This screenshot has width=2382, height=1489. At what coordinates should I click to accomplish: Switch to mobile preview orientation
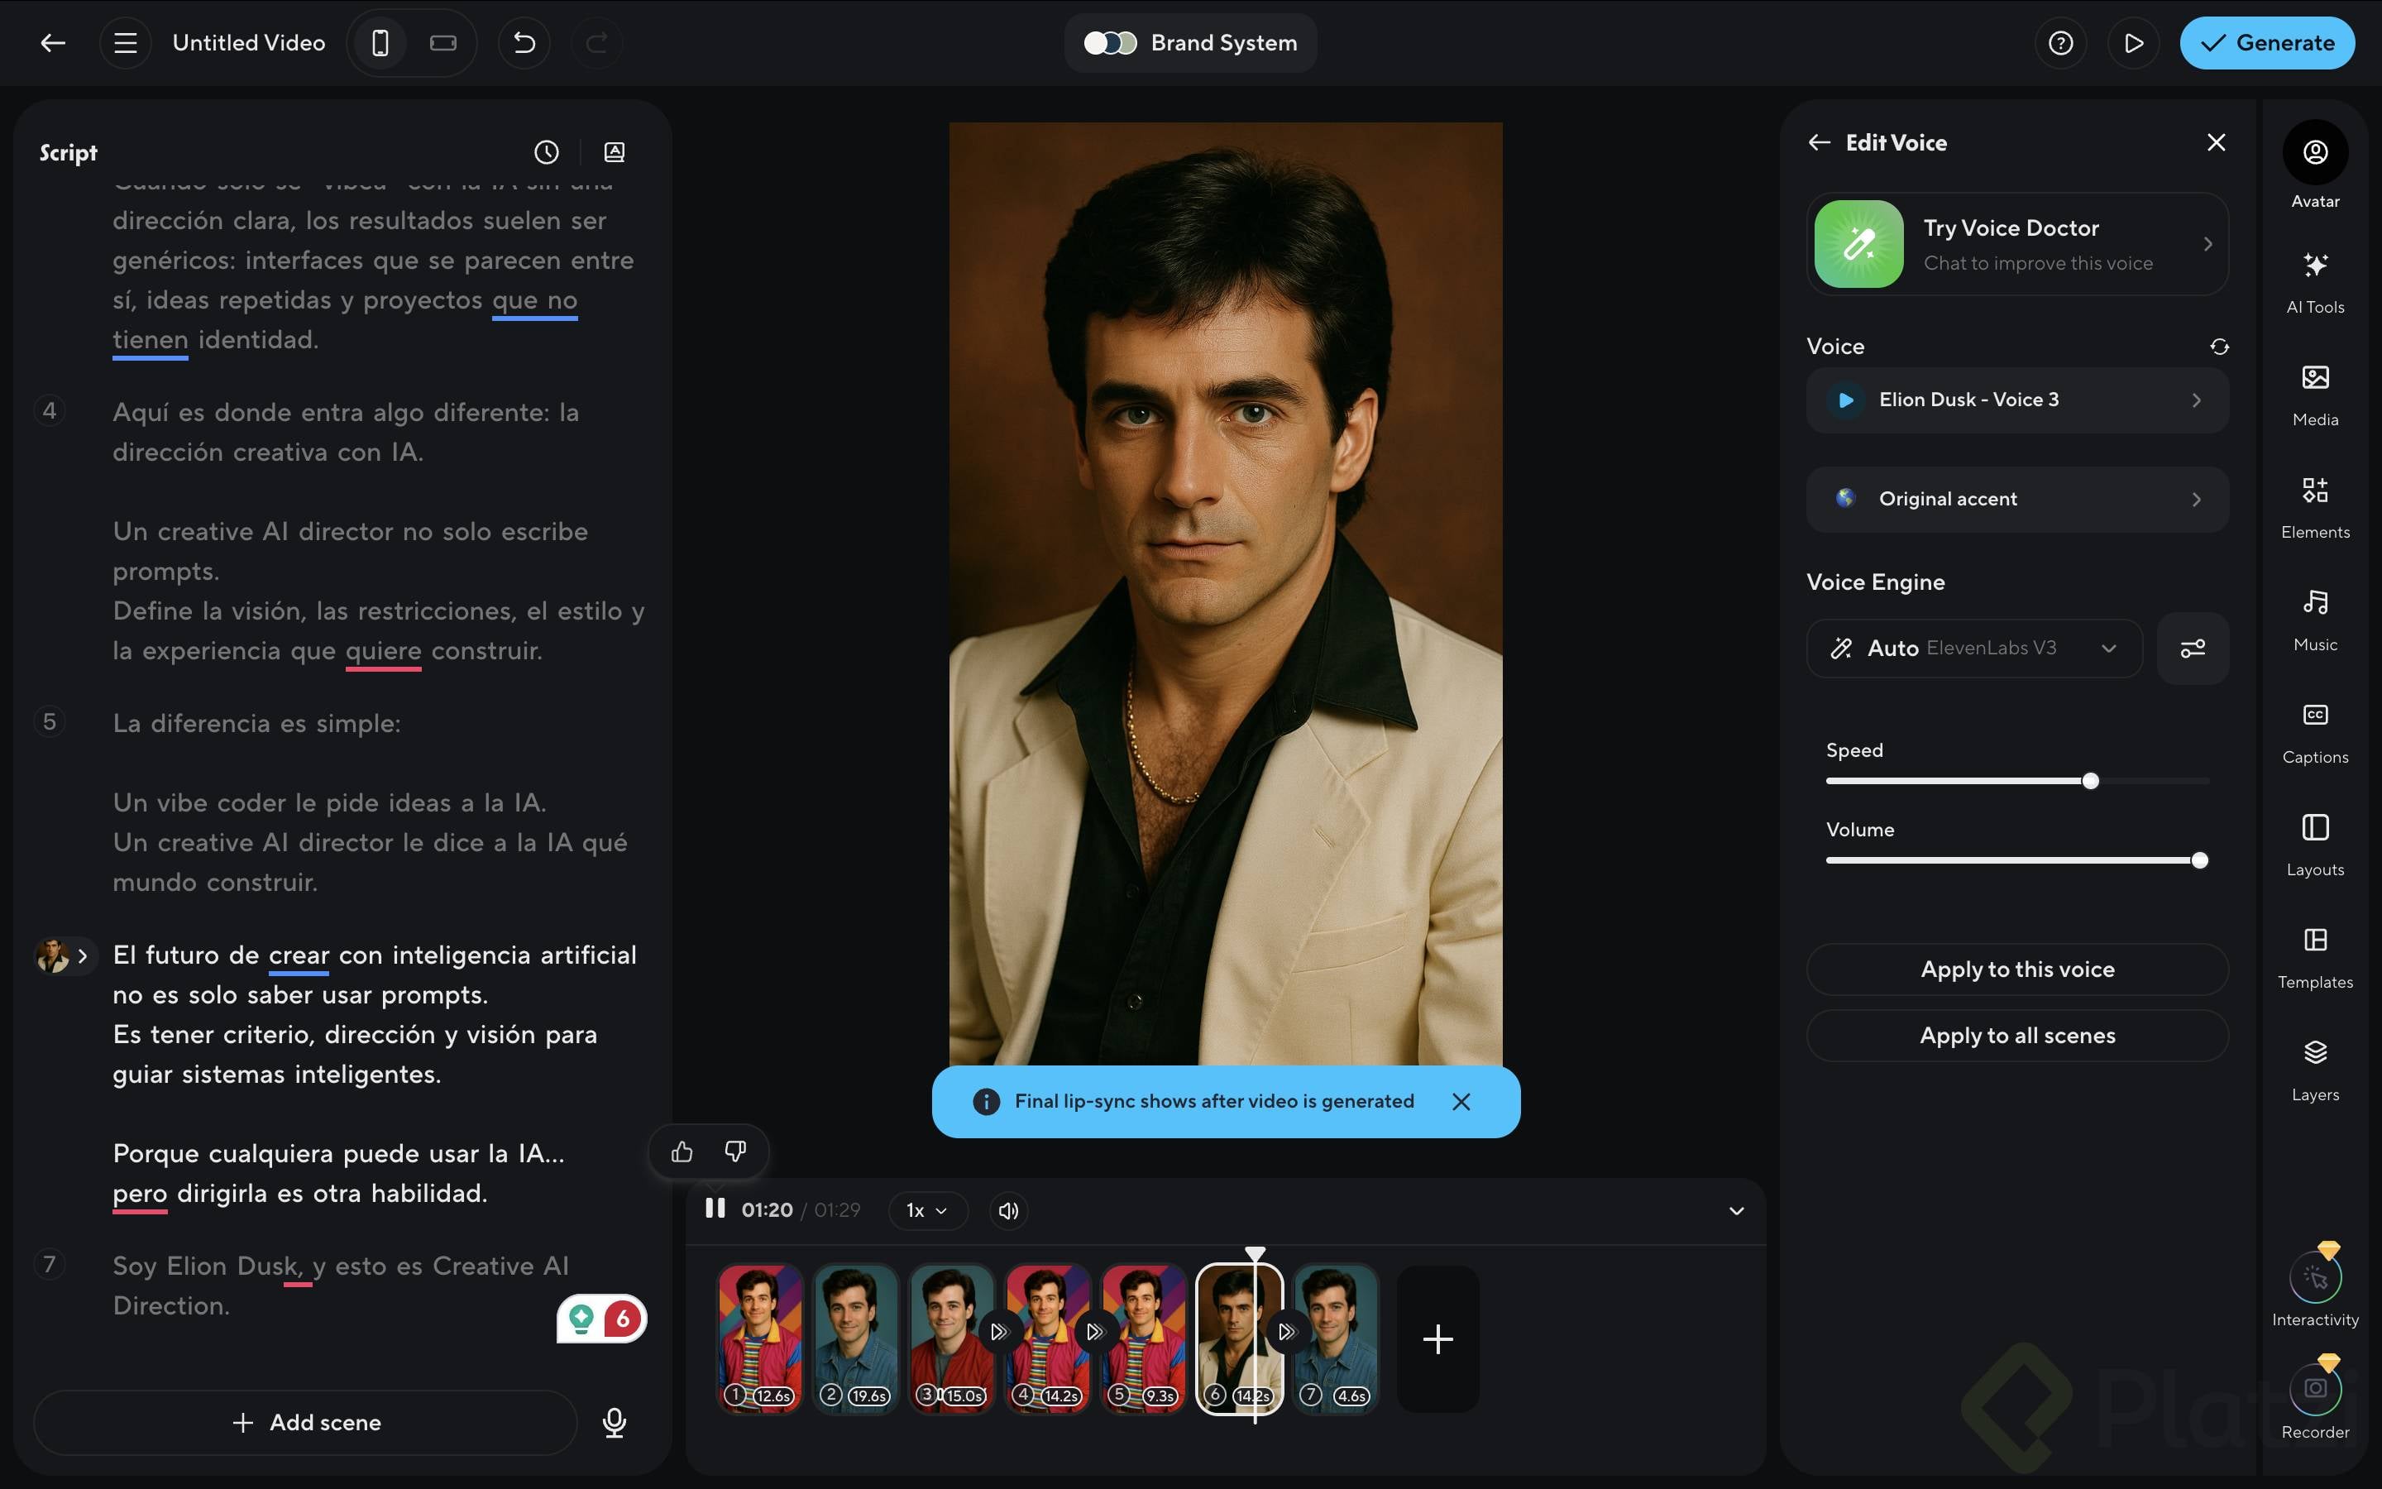[x=380, y=42]
